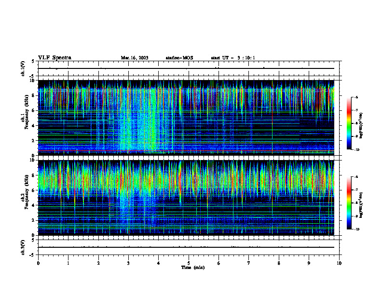Click the time axis tick label "4"

click(159, 263)
